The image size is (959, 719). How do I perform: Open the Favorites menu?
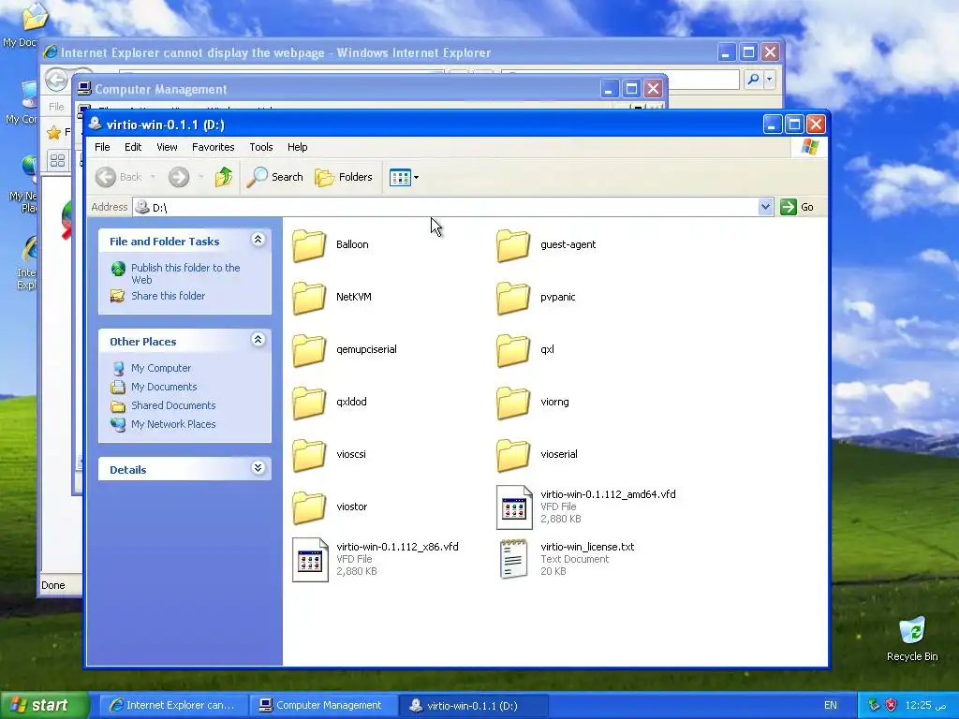click(213, 147)
